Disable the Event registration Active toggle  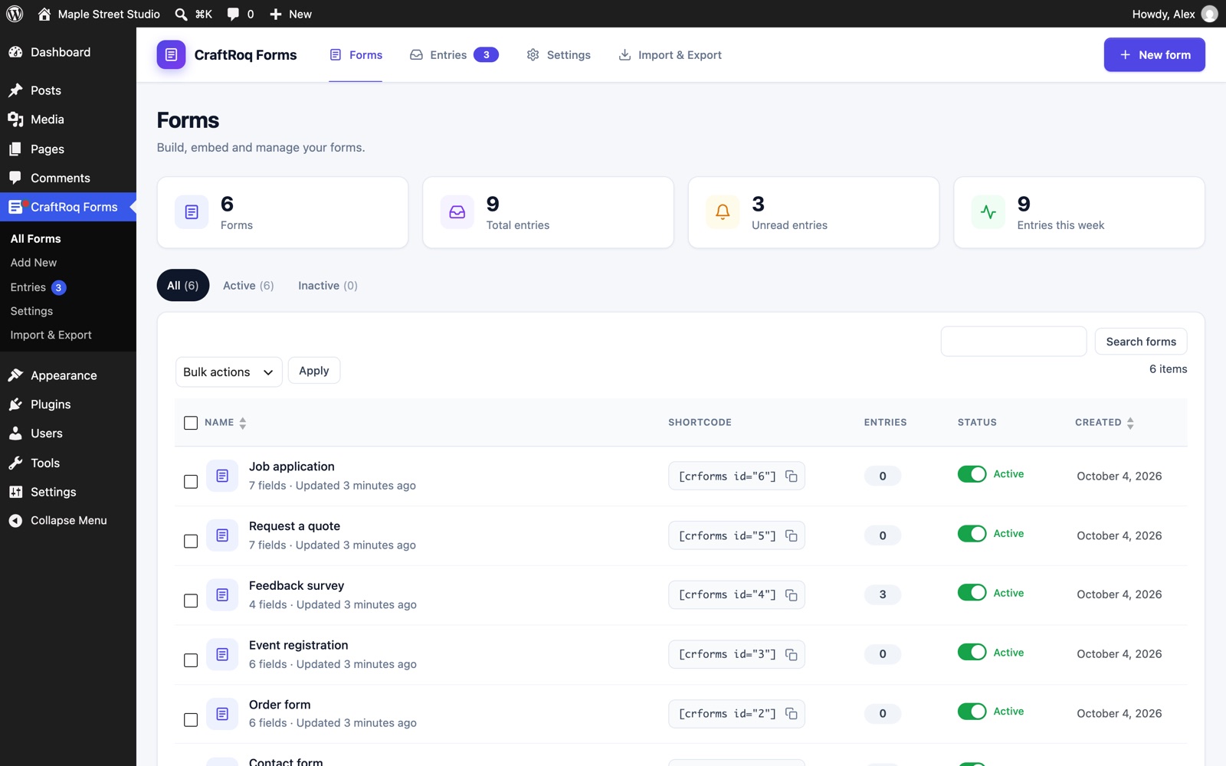(x=972, y=653)
